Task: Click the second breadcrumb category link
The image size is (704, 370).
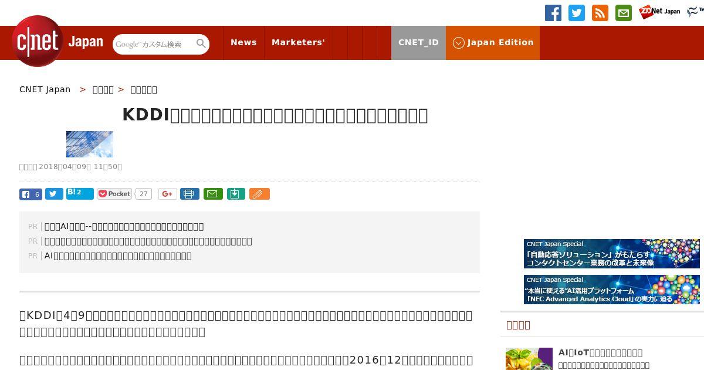Action: click(x=103, y=89)
